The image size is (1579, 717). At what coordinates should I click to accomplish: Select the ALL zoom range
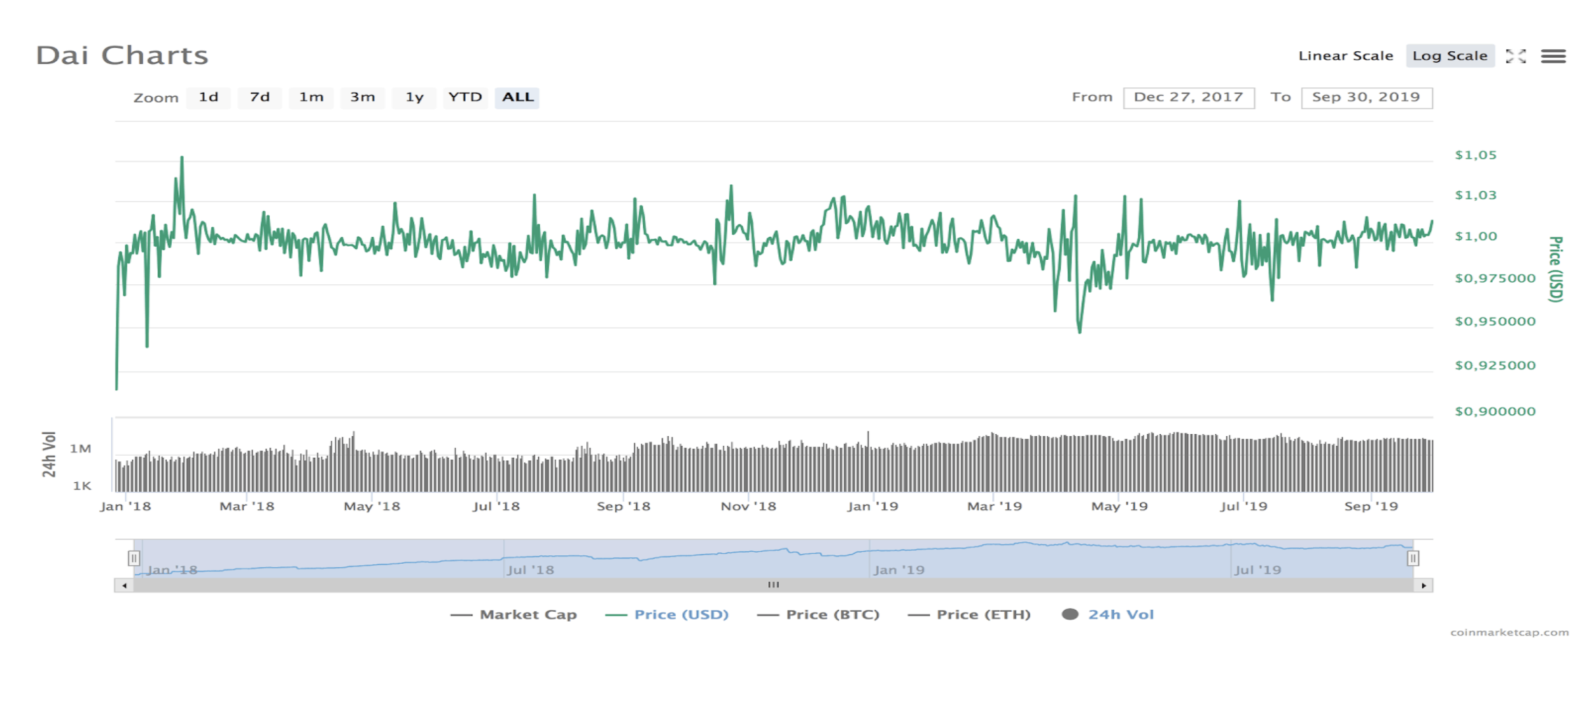[518, 97]
